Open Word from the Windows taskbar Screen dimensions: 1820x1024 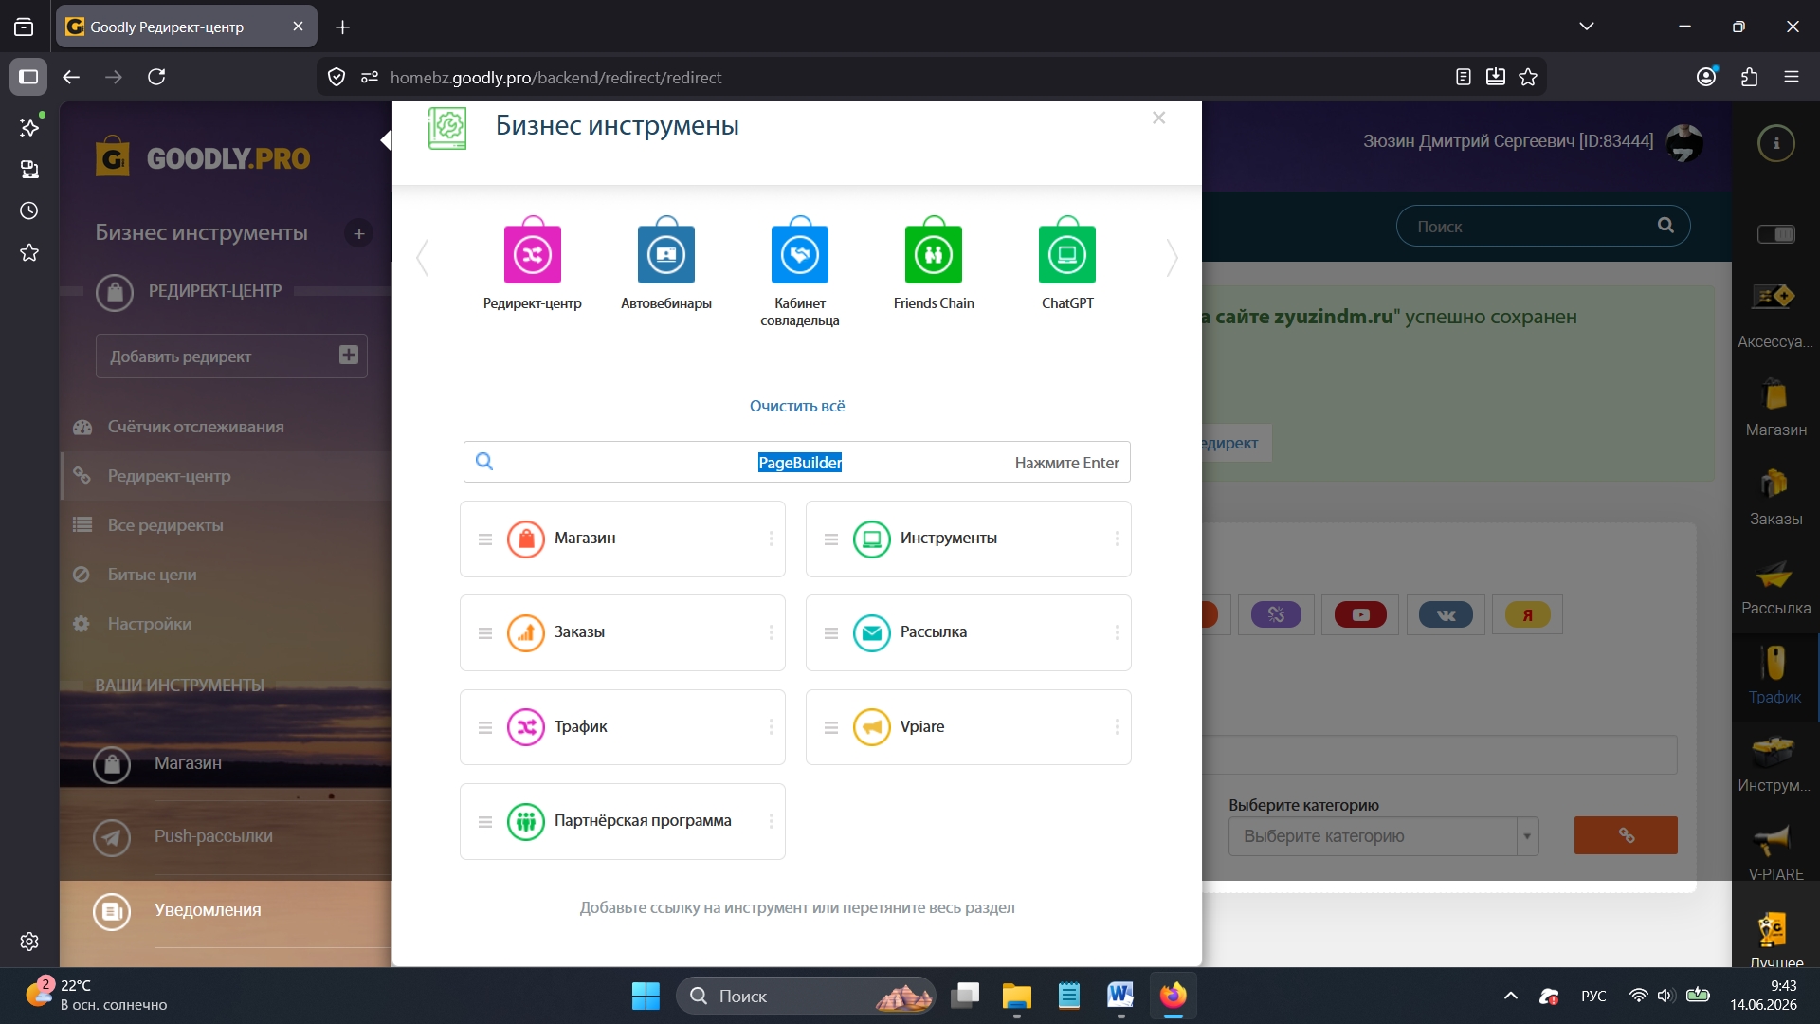tap(1119, 996)
